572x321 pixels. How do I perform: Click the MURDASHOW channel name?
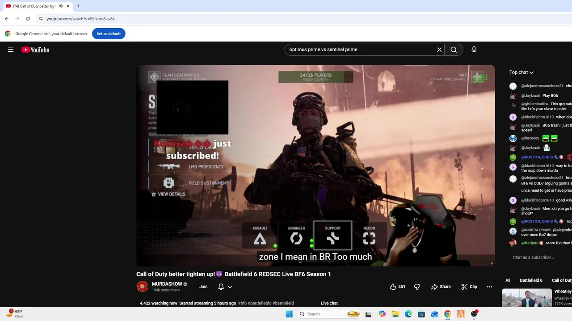(x=167, y=284)
